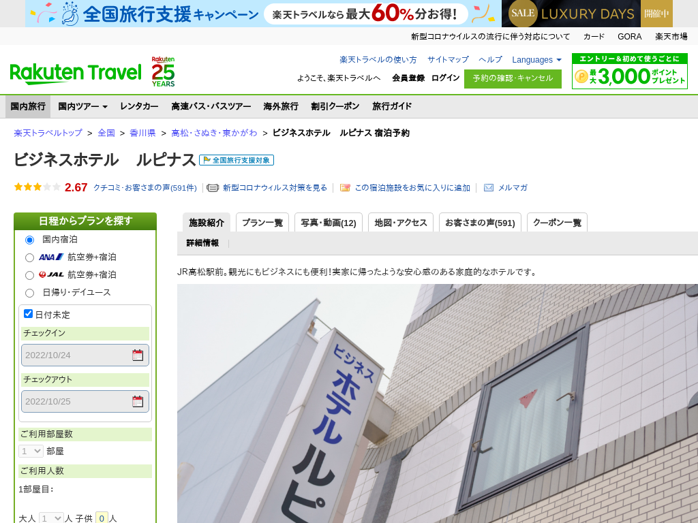Image resolution: width=698 pixels, height=523 pixels.
Task: Click the ANA airline logo
Action: 51,257
